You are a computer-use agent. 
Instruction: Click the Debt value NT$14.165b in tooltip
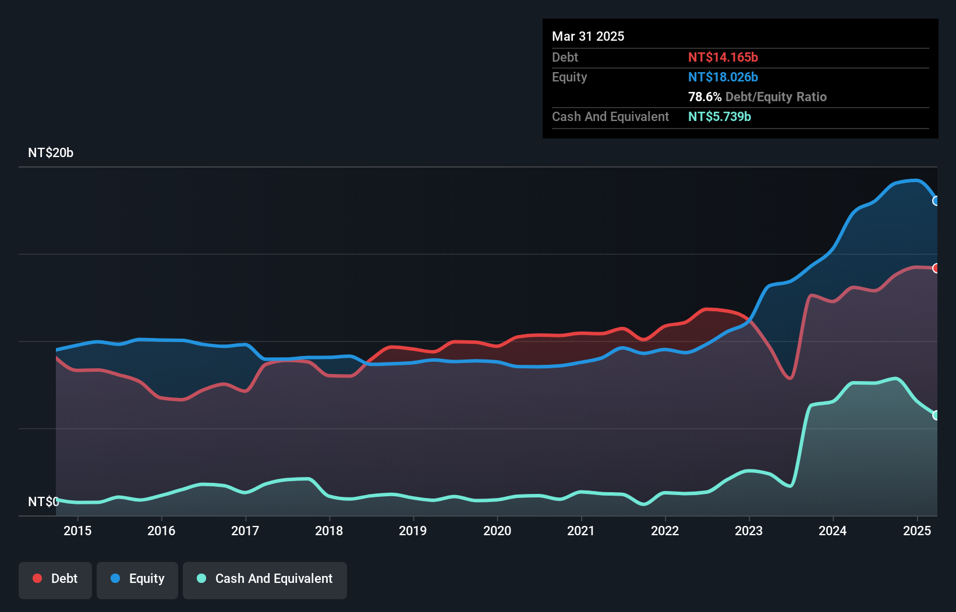(x=723, y=57)
